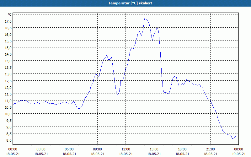Select the 12:00 x-axis time label

(x=126, y=149)
